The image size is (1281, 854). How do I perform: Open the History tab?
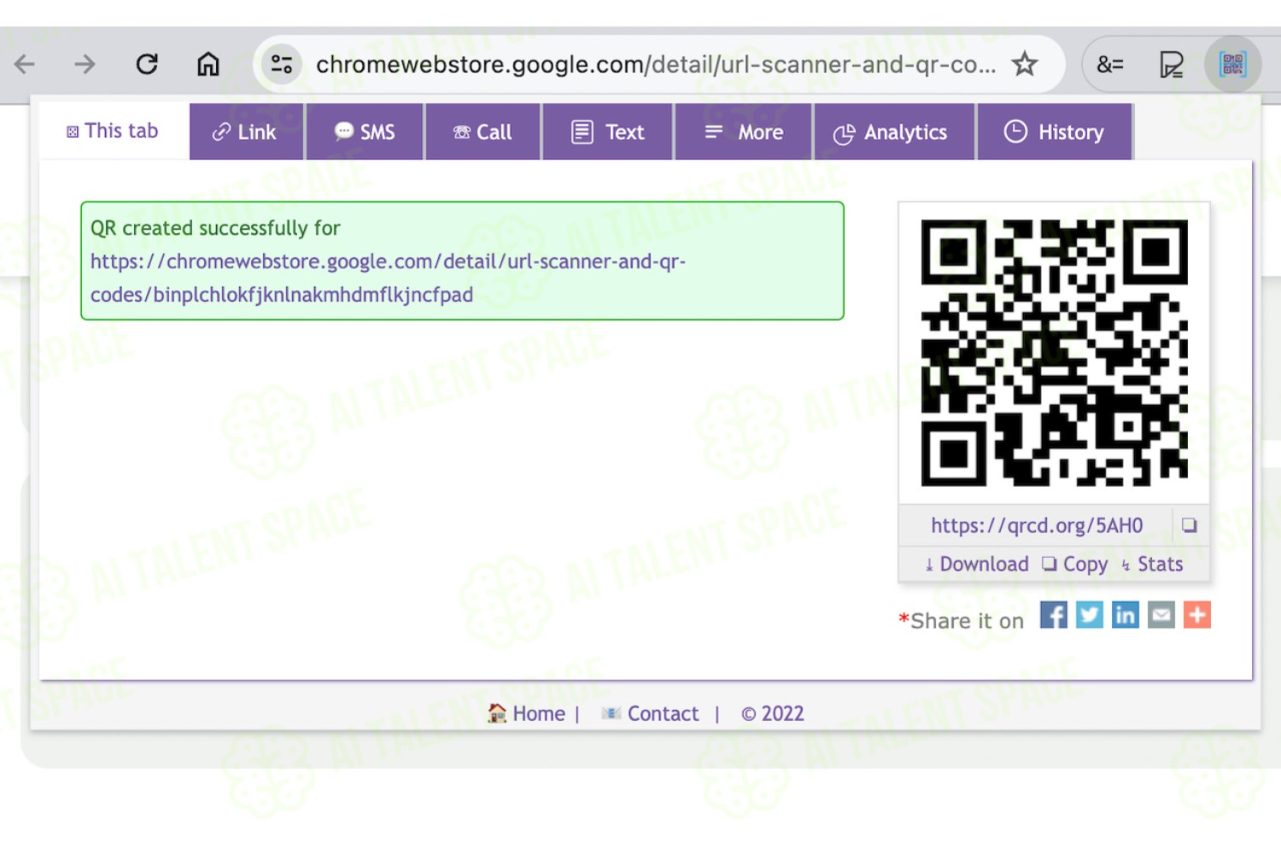coord(1055,132)
